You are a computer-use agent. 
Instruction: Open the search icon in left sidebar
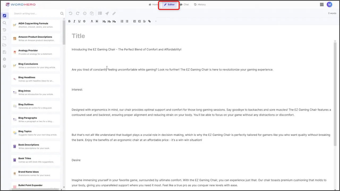pyautogui.click(x=4, y=23)
